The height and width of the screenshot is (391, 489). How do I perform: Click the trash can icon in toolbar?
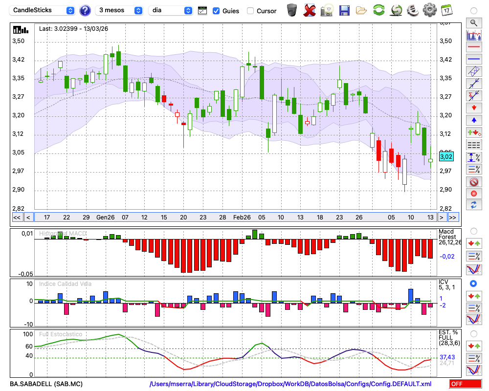292,10
